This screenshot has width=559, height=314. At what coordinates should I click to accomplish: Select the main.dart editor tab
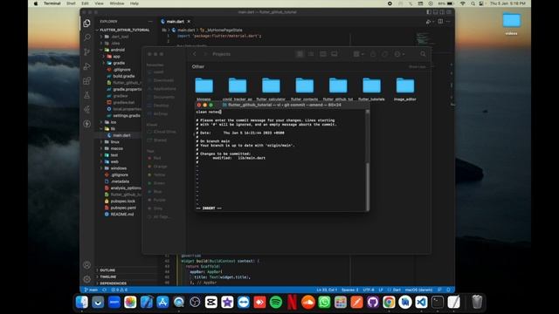coord(176,22)
